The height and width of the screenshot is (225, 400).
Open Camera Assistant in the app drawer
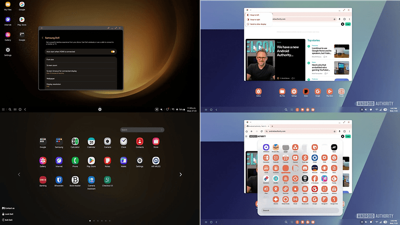coord(92,183)
